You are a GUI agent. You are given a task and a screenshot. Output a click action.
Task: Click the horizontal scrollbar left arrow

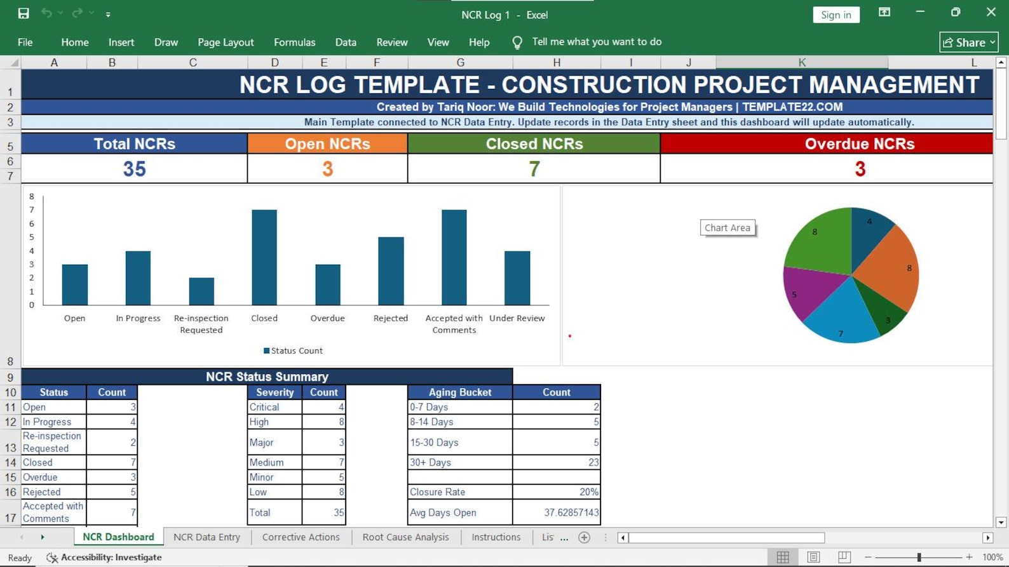(x=623, y=538)
